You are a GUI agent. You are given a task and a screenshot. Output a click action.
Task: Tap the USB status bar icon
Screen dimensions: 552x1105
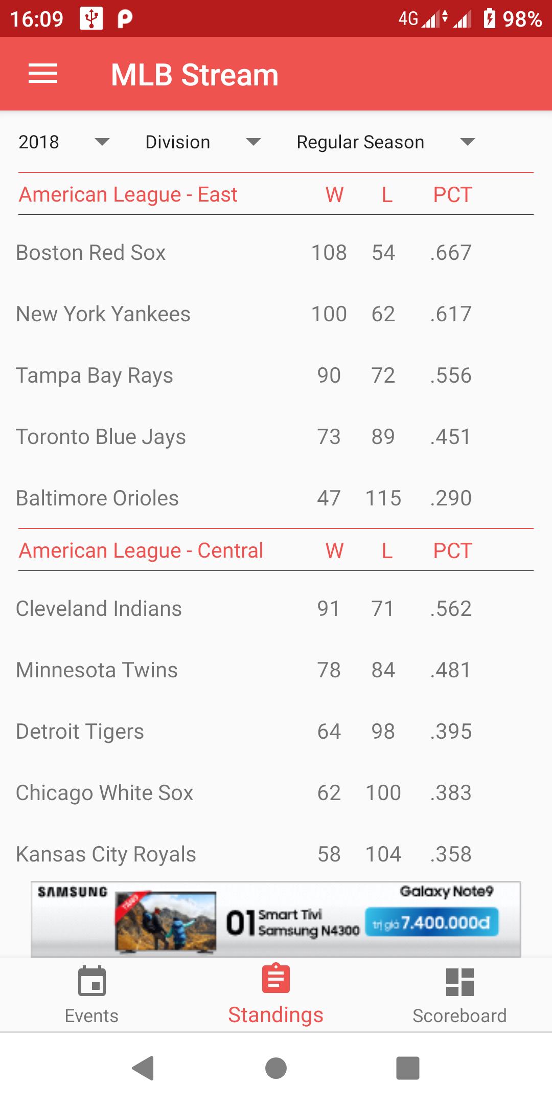tap(91, 18)
